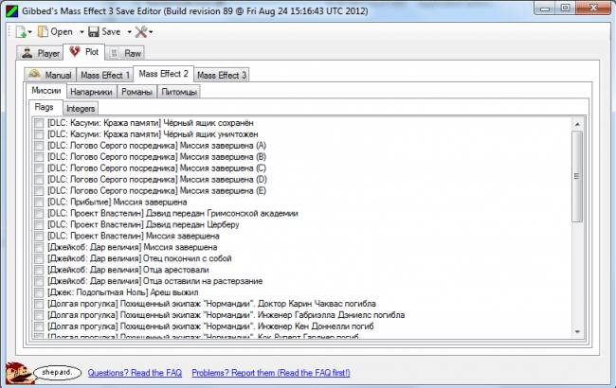Open the Напарники tab
Image resolution: width=616 pixels, height=388 pixels.
pyautogui.click(x=91, y=92)
